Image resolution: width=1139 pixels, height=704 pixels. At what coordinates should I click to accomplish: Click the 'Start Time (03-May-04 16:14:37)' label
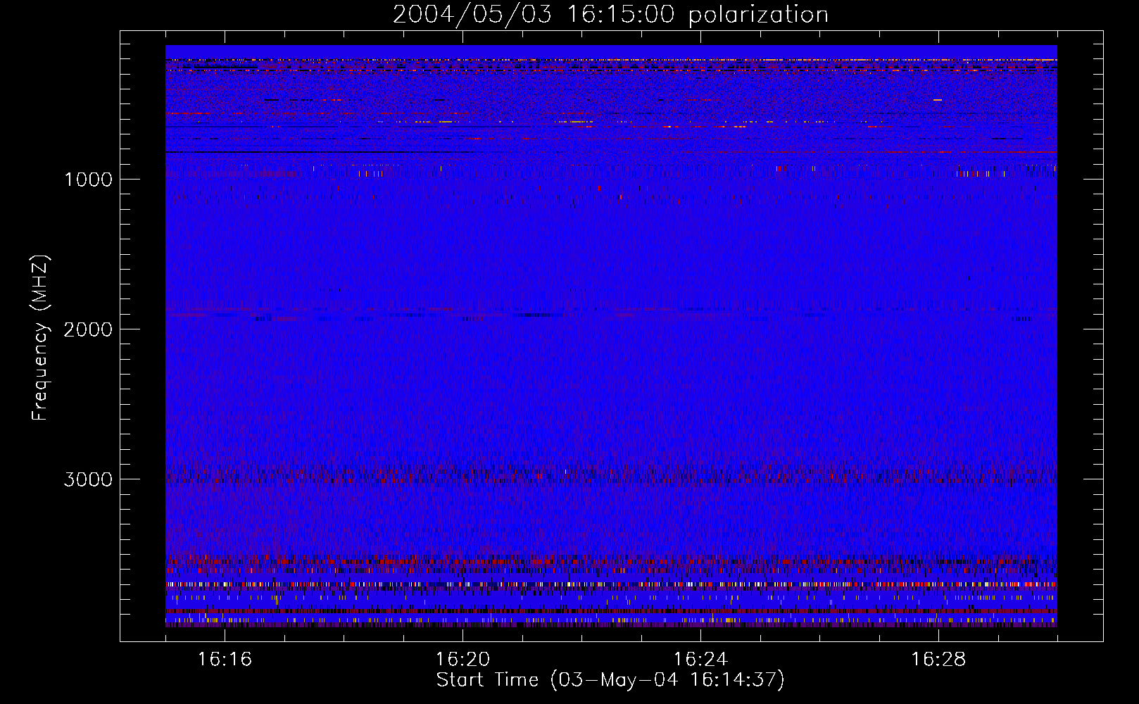pyautogui.click(x=610, y=680)
